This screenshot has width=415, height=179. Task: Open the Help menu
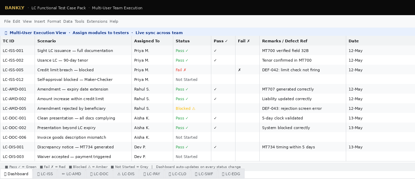114,21
